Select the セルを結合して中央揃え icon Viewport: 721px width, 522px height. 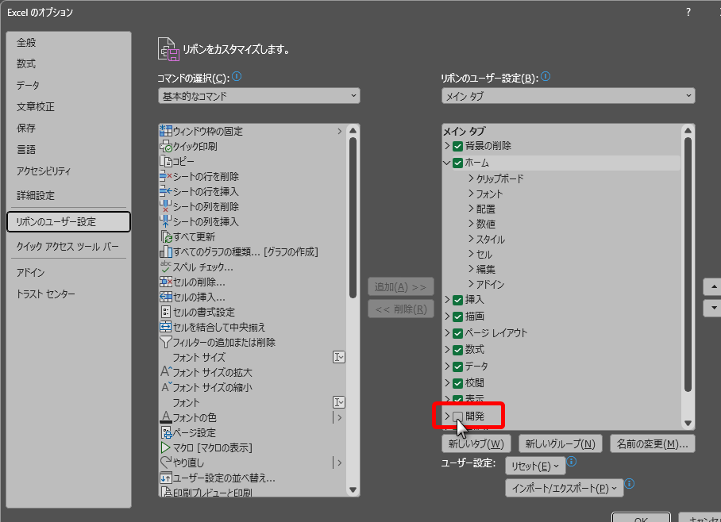tap(166, 328)
